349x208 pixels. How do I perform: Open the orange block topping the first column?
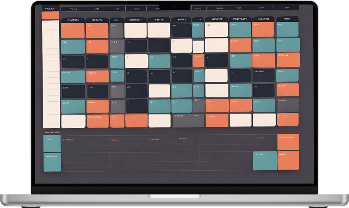[x=73, y=31]
